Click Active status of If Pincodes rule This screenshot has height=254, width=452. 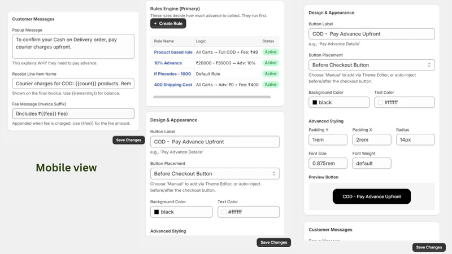coord(271,74)
